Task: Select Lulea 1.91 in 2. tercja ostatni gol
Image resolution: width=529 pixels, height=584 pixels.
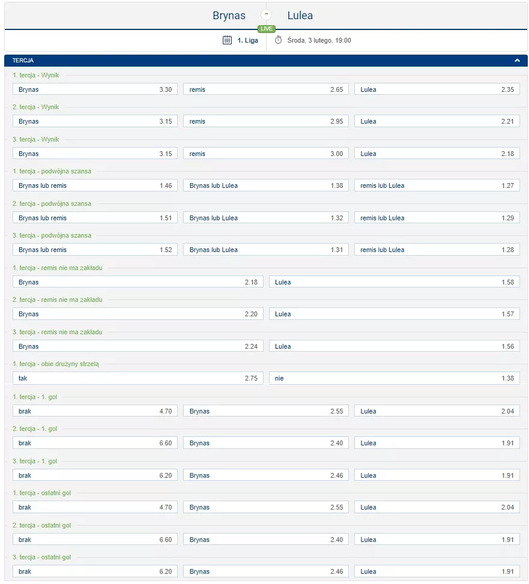Action: [x=437, y=540]
